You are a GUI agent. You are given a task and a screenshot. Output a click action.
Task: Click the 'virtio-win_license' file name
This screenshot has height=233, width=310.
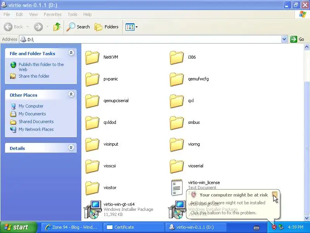(204, 183)
